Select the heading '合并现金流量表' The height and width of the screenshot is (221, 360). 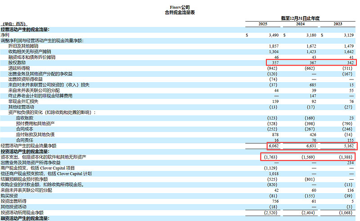click(x=180, y=13)
